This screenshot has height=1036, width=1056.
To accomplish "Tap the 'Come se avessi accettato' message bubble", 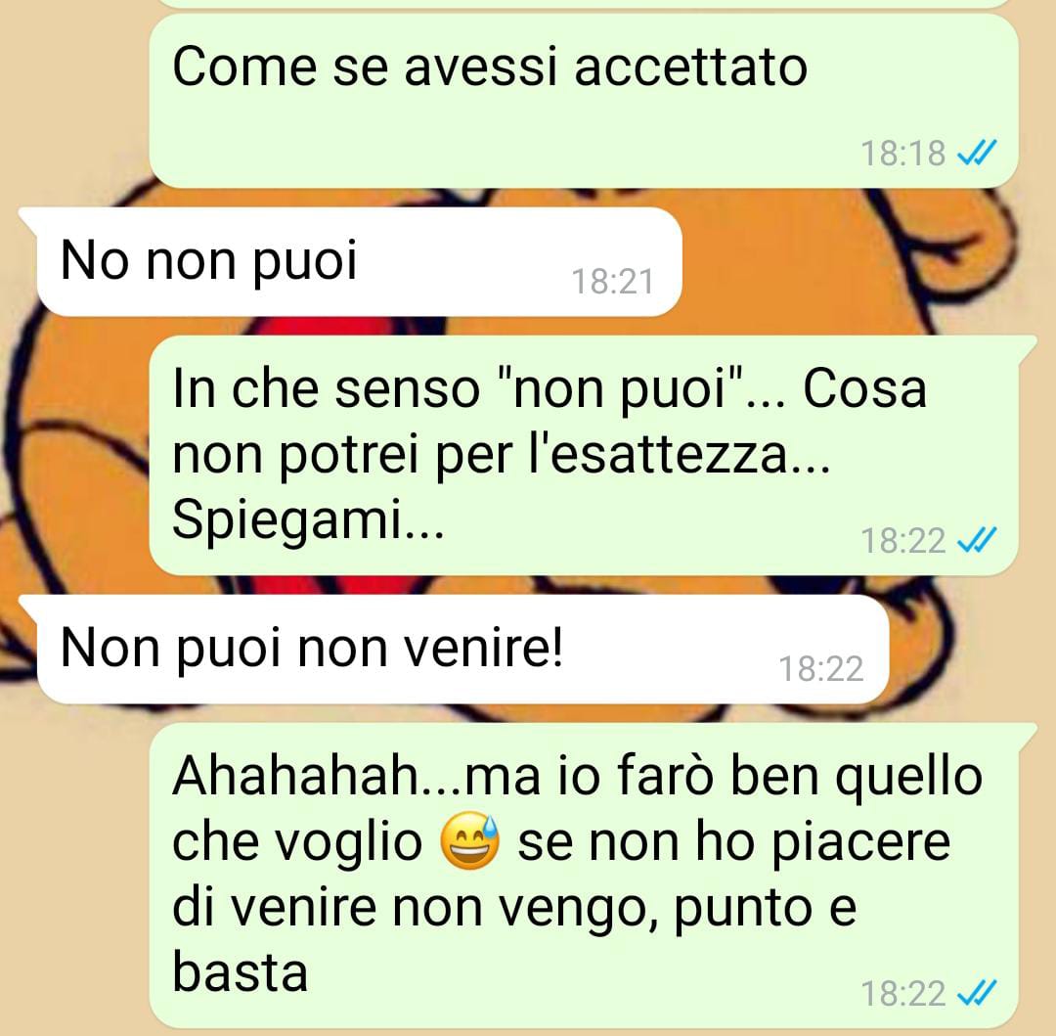I will [x=583, y=101].
